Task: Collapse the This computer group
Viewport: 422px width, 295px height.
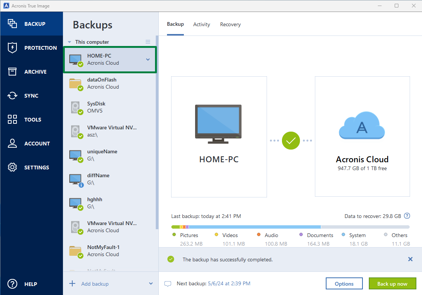Action: (x=69, y=42)
